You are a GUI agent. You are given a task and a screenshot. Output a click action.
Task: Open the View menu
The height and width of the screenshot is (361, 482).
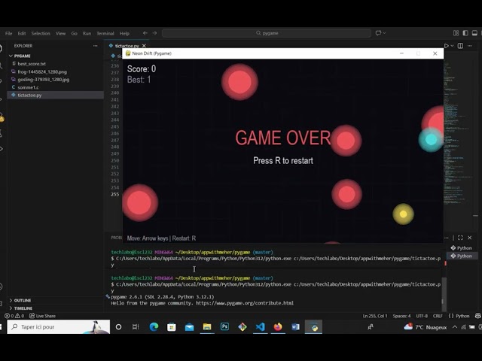pyautogui.click(x=60, y=33)
